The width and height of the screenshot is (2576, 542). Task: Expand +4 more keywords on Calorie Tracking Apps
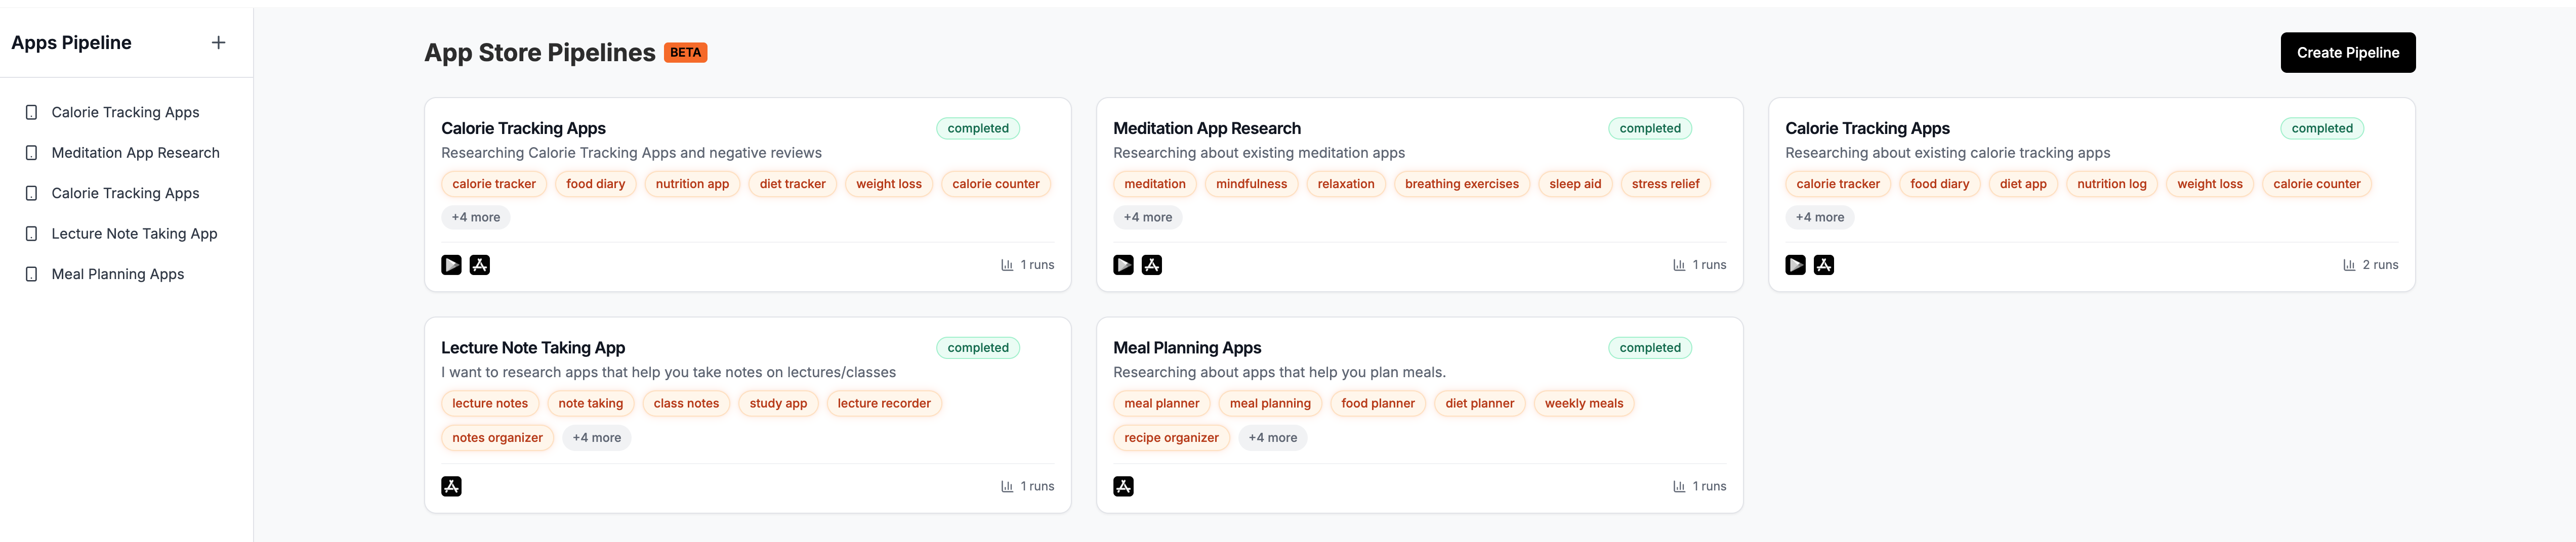pyautogui.click(x=476, y=216)
